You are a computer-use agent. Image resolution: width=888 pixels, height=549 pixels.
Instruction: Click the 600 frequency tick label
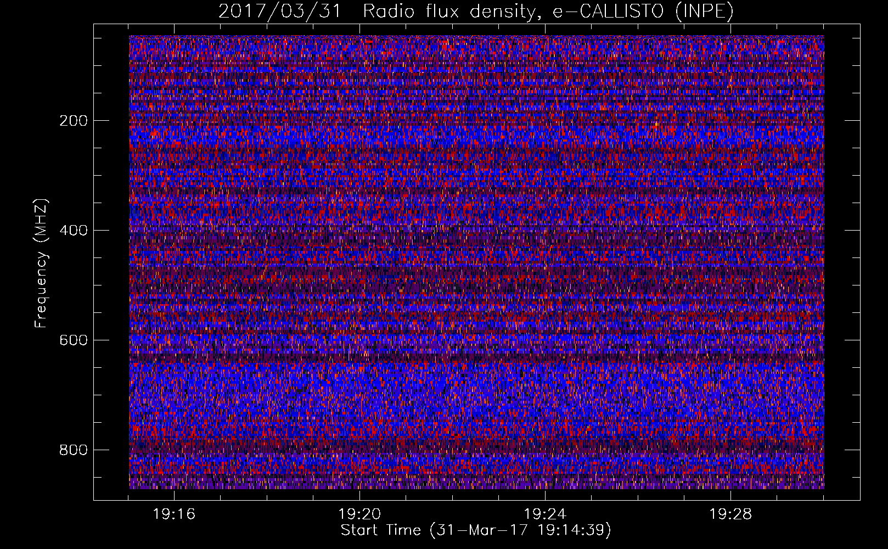click(x=74, y=340)
